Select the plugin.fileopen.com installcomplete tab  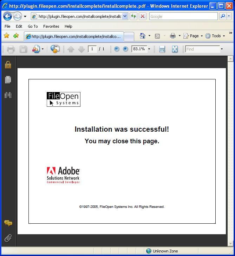(x=74, y=37)
